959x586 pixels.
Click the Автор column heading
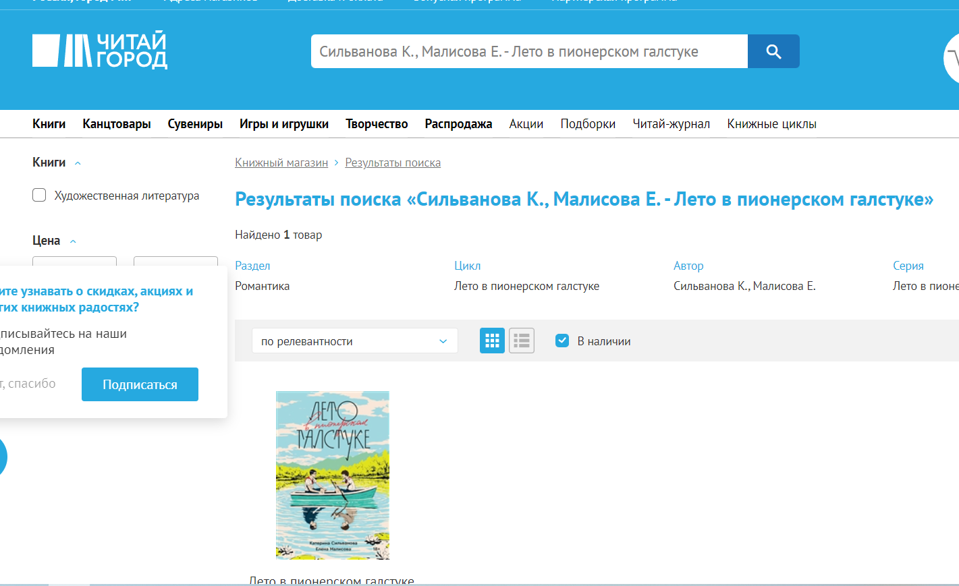[x=688, y=266]
